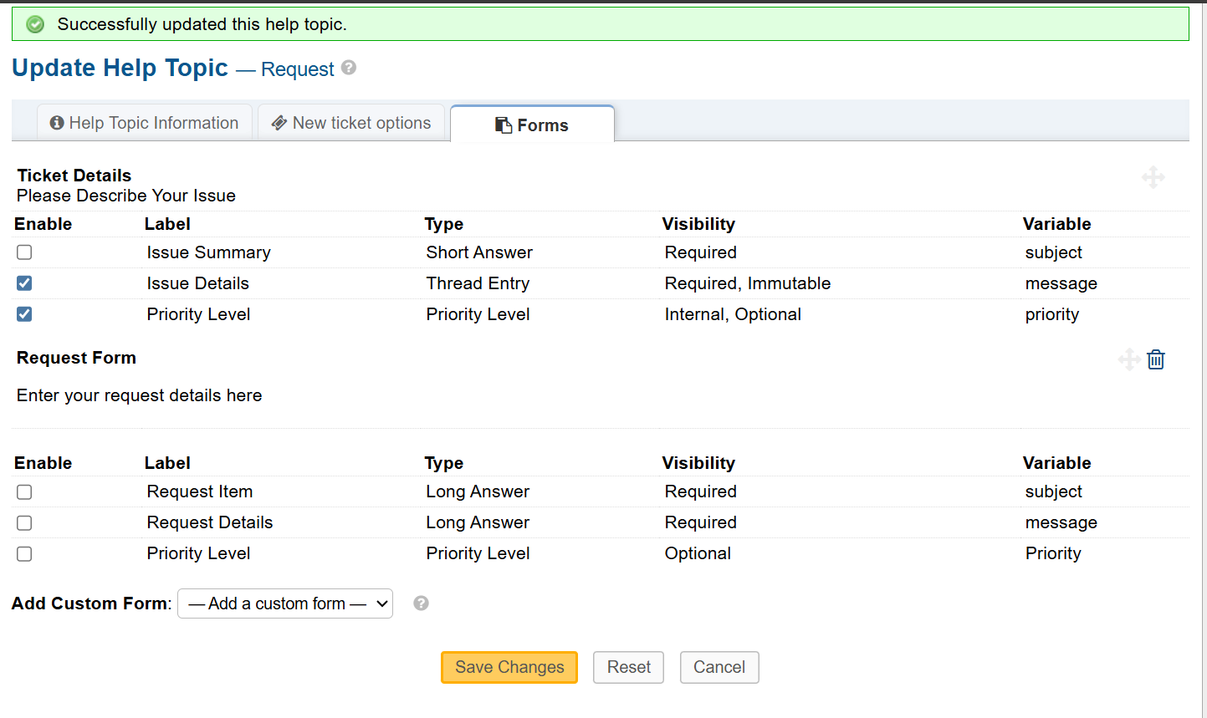Image resolution: width=1207 pixels, height=718 pixels.
Task: Enable the Request Item checkbox
Action: pyautogui.click(x=24, y=492)
